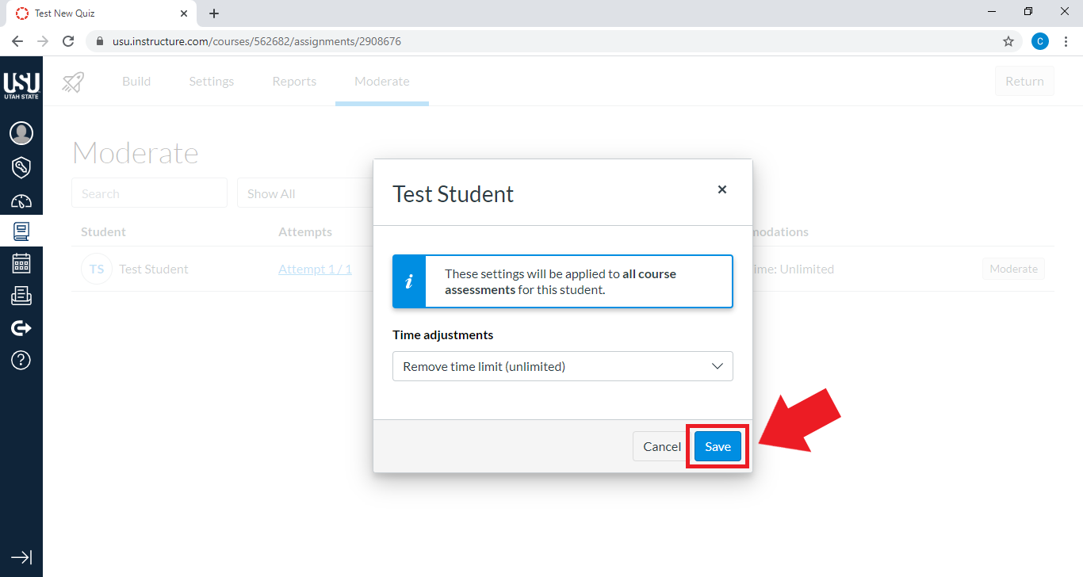Image resolution: width=1083 pixels, height=577 pixels.
Task: Go to Dashboard speedometer icon
Action: [x=21, y=201]
